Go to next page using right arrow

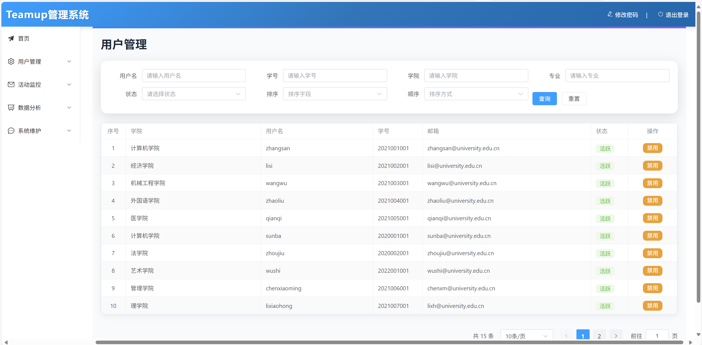(x=616, y=336)
